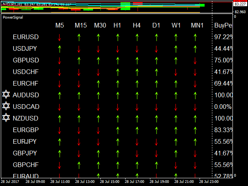Click the star icon beside USDCAD
Screen dimensions: 248x186
point(6,106)
